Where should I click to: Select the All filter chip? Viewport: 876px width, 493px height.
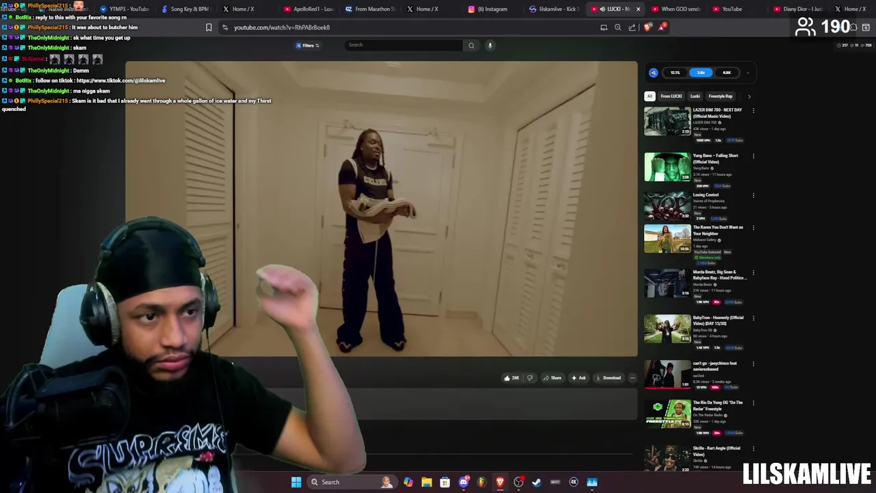pyautogui.click(x=649, y=97)
